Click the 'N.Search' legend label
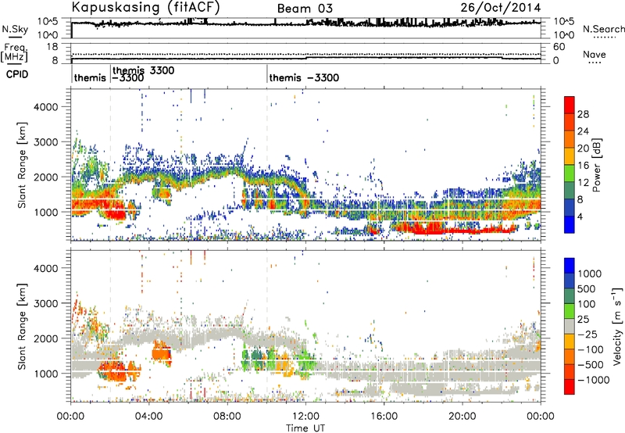Image resolution: width=625 pixels, height=433 pixels. [x=603, y=29]
